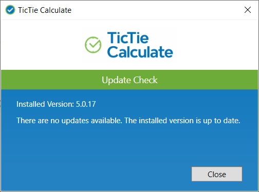Viewport: 259px width, 192px height.
Task: Click the TicTie Calculate title bar icon
Action: click(x=10, y=10)
